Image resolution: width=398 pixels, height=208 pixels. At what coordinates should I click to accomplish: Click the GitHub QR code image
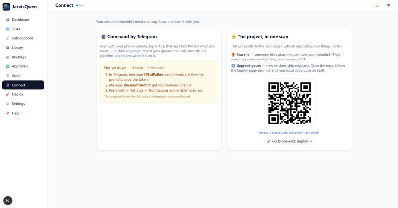pyautogui.click(x=289, y=103)
